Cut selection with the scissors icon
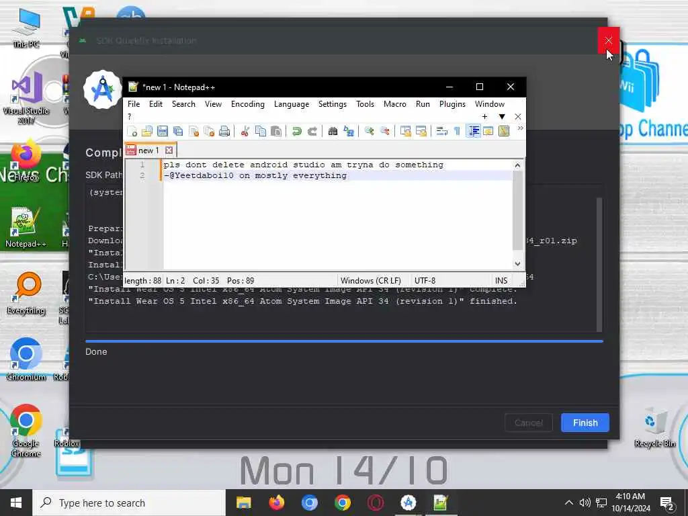Screen dimensions: 688x516 [x=245, y=131]
